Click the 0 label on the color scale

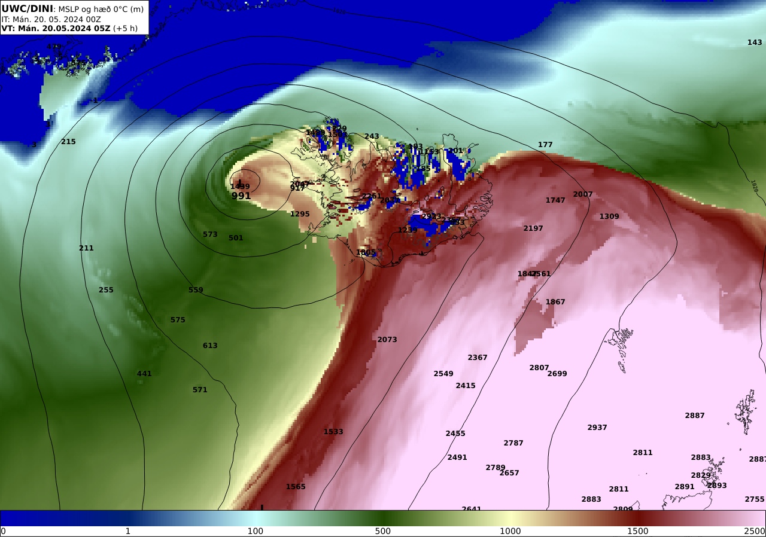3,531
